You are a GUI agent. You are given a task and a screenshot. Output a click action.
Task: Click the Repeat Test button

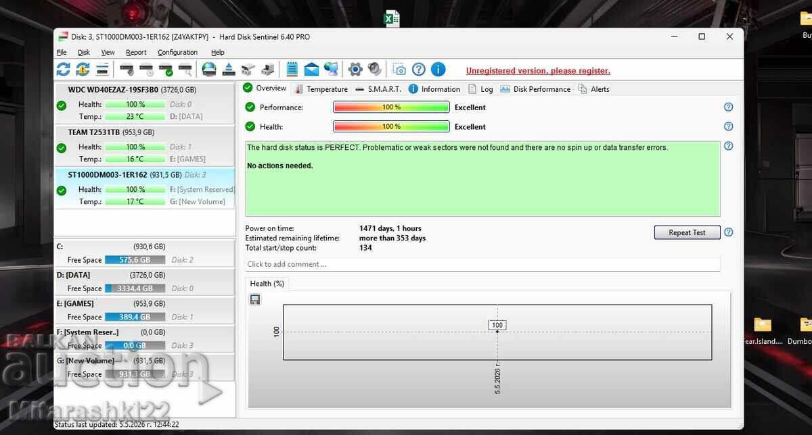pyautogui.click(x=687, y=232)
